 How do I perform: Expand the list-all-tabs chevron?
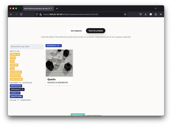(156, 8)
